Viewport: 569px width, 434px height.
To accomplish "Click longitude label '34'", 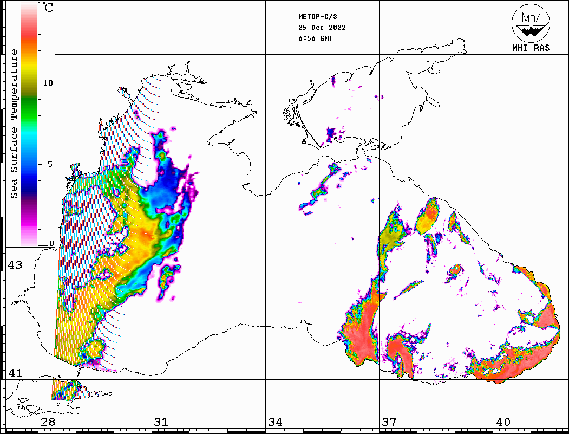I will [275, 422].
